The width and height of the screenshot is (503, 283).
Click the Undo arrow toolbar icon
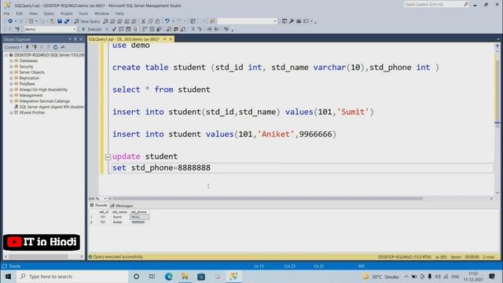click(167, 21)
